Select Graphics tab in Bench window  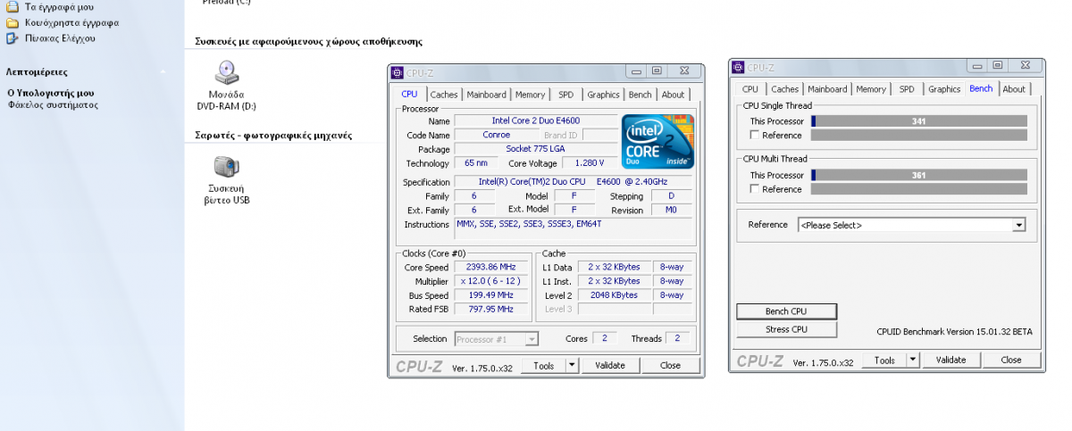[944, 89]
